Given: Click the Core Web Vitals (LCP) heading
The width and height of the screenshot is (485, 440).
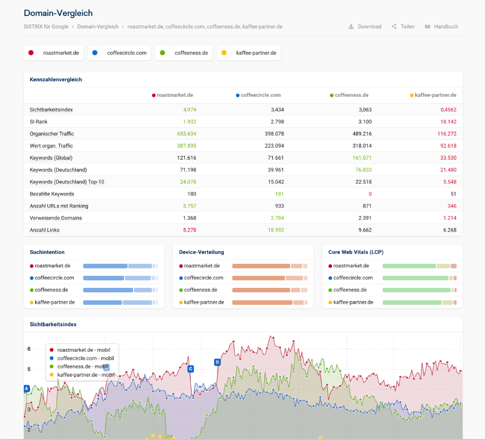Looking at the screenshot, I should coord(356,252).
